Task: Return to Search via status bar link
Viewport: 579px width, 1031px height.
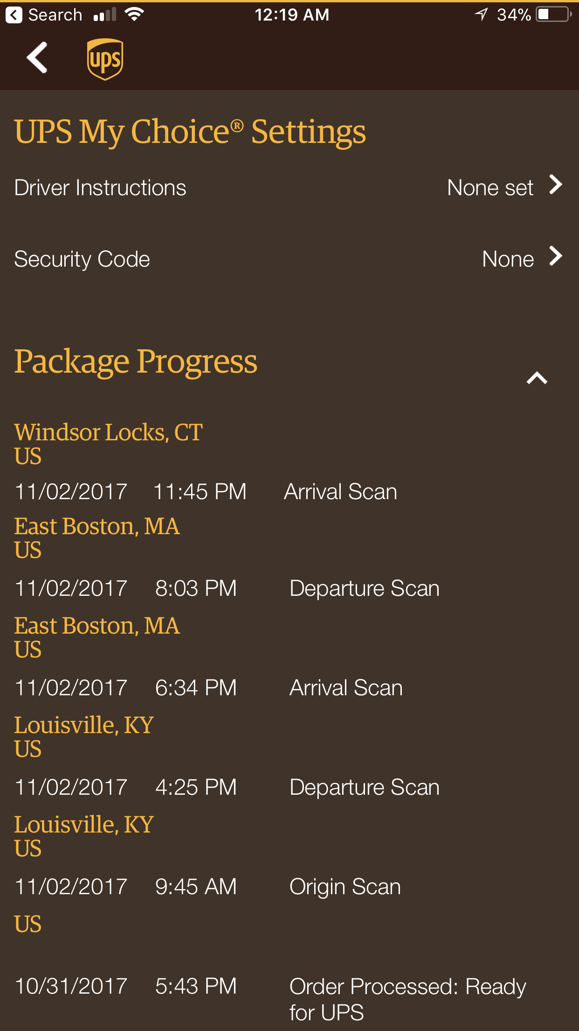Action: [x=44, y=15]
